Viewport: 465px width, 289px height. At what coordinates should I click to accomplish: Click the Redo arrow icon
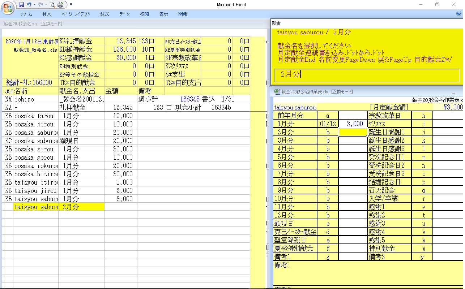click(x=40, y=5)
